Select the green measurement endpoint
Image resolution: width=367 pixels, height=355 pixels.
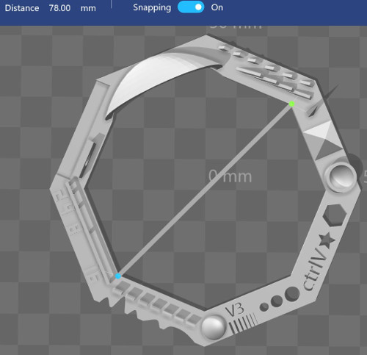click(291, 104)
